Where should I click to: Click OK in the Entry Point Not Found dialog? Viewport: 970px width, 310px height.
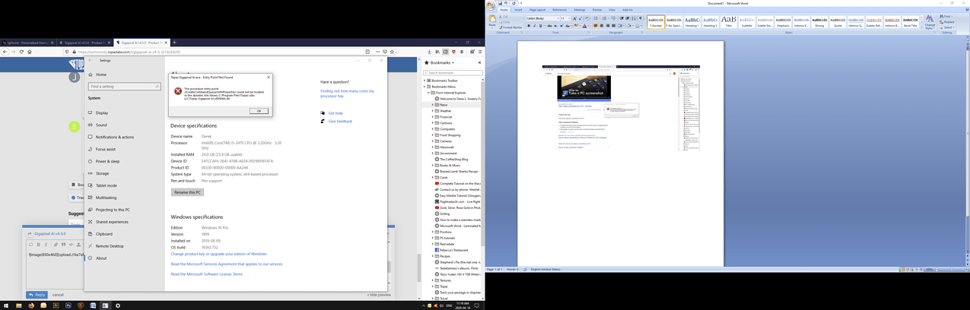click(259, 111)
